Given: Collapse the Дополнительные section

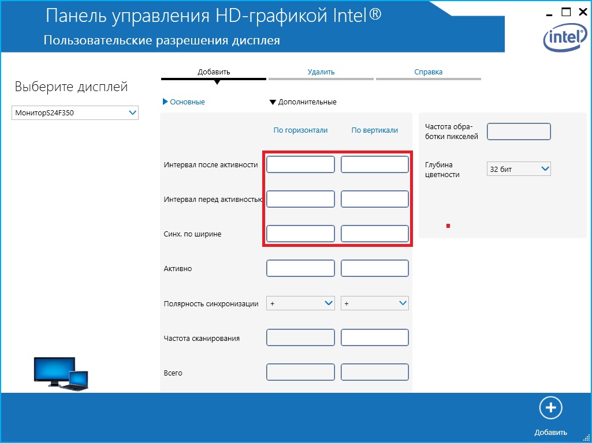Looking at the screenshot, I should click(x=303, y=102).
